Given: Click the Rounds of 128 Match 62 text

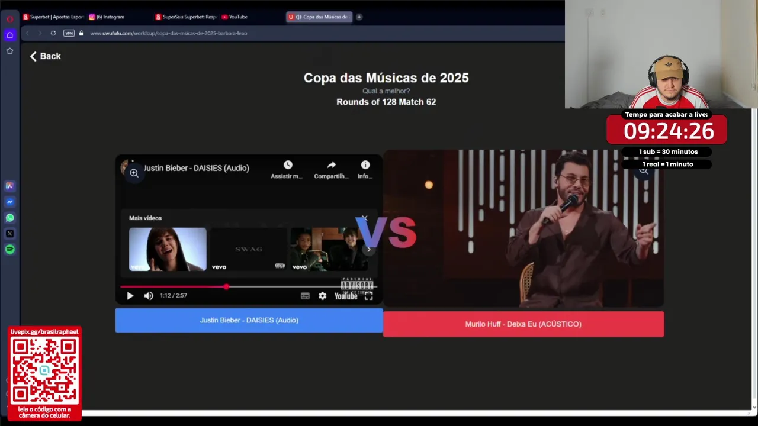Looking at the screenshot, I should (386, 102).
